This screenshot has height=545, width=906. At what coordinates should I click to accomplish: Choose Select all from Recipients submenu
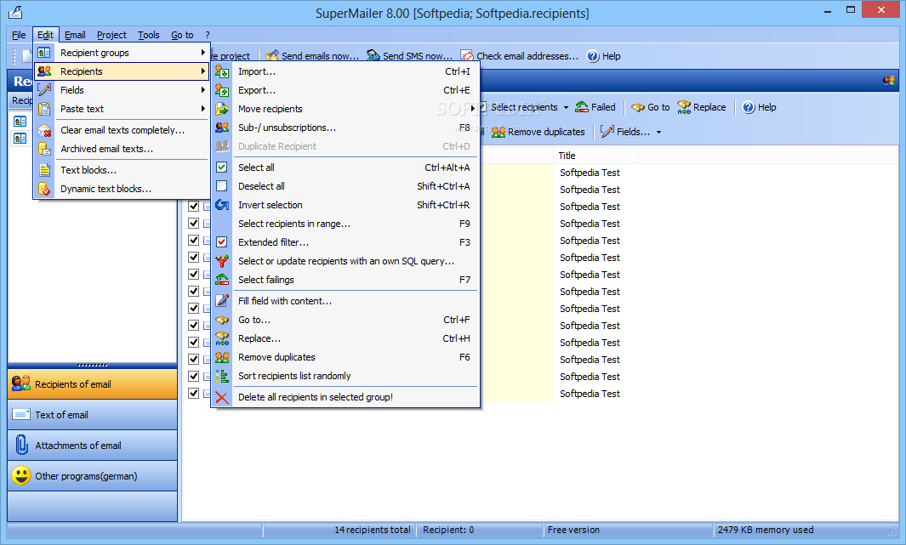[345, 167]
